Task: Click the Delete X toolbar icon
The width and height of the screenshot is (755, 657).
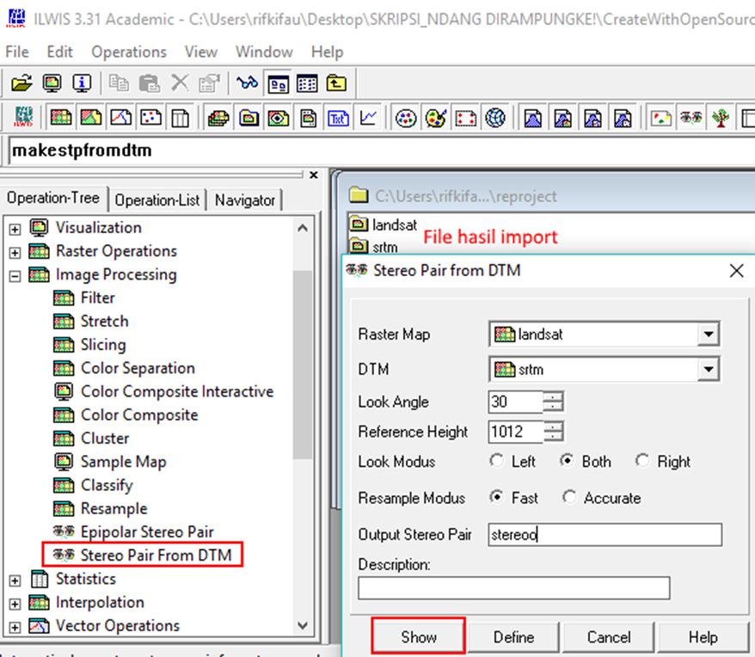Action: 180,83
